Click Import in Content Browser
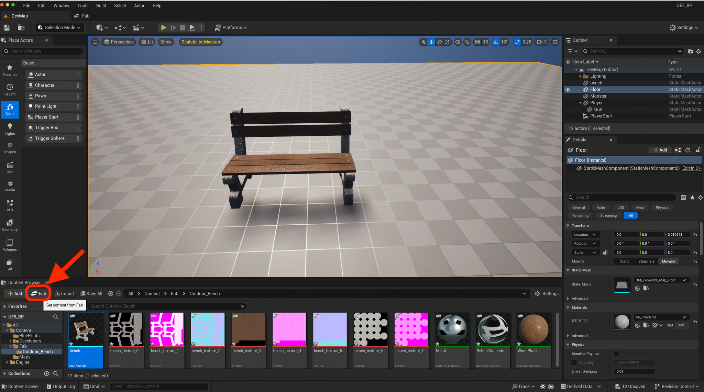704x392 pixels. click(x=65, y=294)
